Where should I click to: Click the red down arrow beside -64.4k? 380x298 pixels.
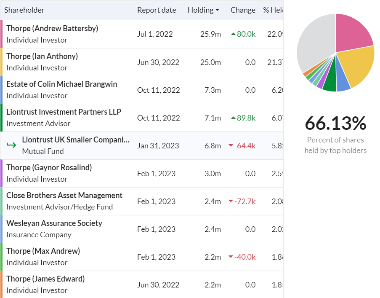(231, 145)
